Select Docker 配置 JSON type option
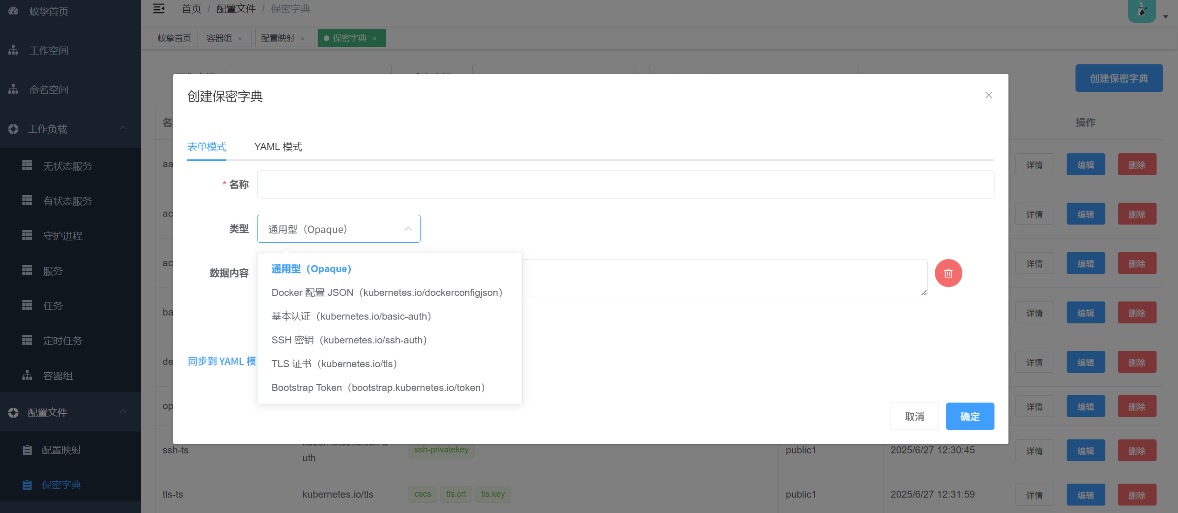Screen dimensions: 1178x513 (387, 293)
